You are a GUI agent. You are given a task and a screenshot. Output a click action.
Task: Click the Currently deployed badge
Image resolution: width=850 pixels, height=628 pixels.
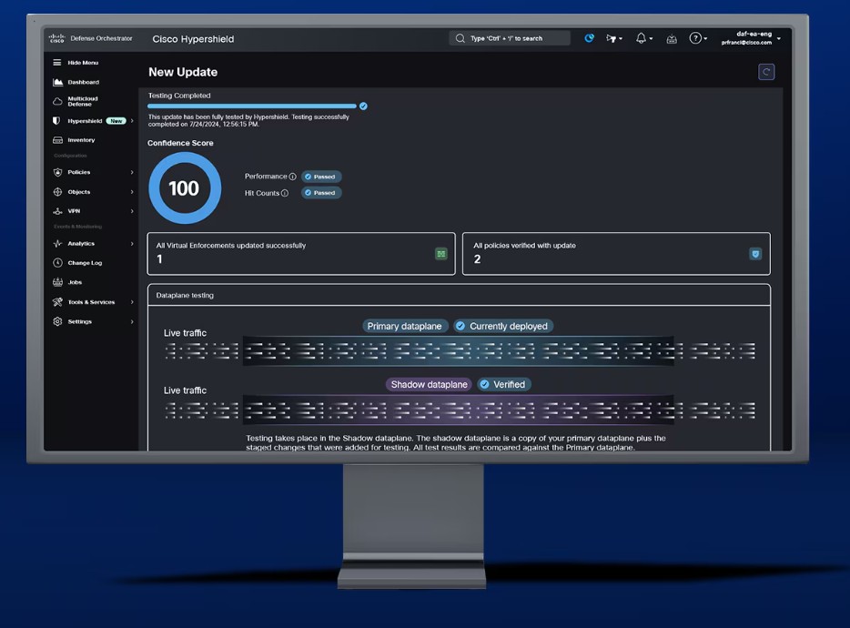[x=503, y=326]
